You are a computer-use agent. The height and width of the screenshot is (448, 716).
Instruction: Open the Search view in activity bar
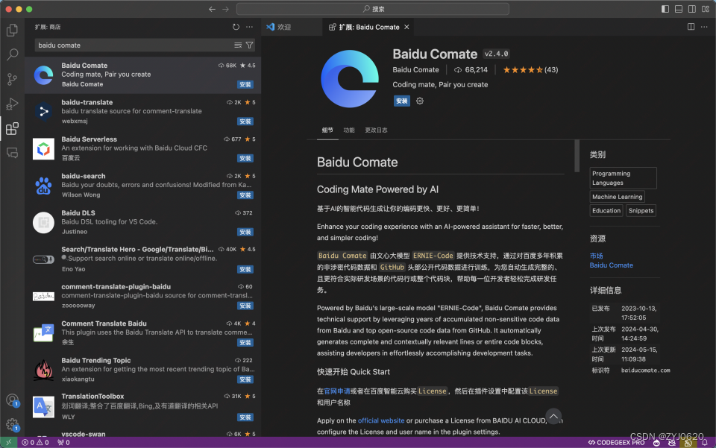[x=13, y=54]
